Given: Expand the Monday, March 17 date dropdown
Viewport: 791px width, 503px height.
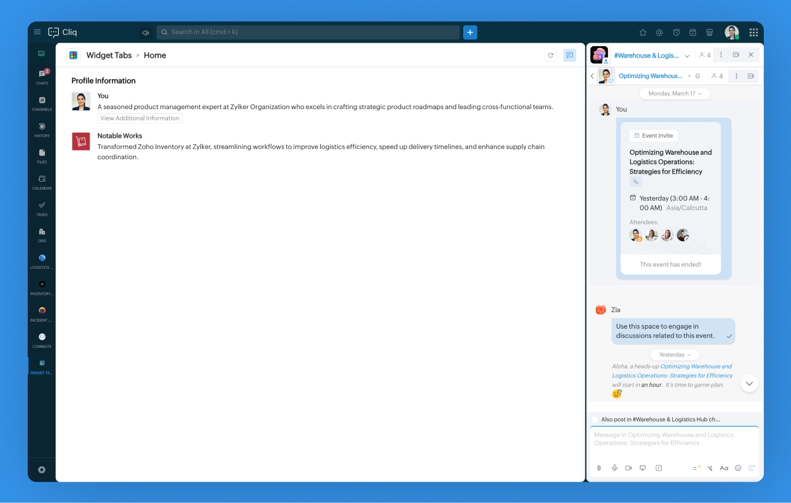Looking at the screenshot, I should [x=674, y=93].
